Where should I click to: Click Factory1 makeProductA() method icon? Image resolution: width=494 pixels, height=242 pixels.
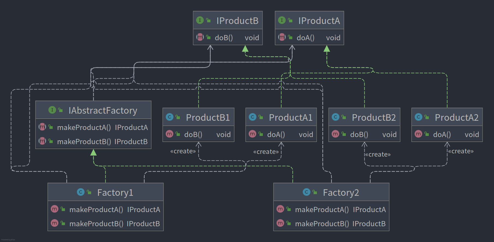pyautogui.click(x=55, y=209)
